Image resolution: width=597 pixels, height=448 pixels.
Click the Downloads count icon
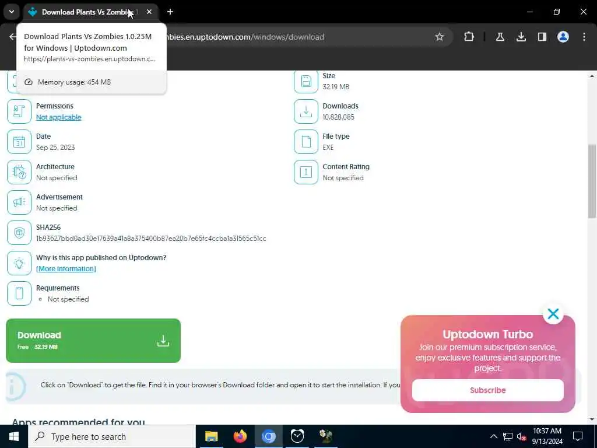305,111
